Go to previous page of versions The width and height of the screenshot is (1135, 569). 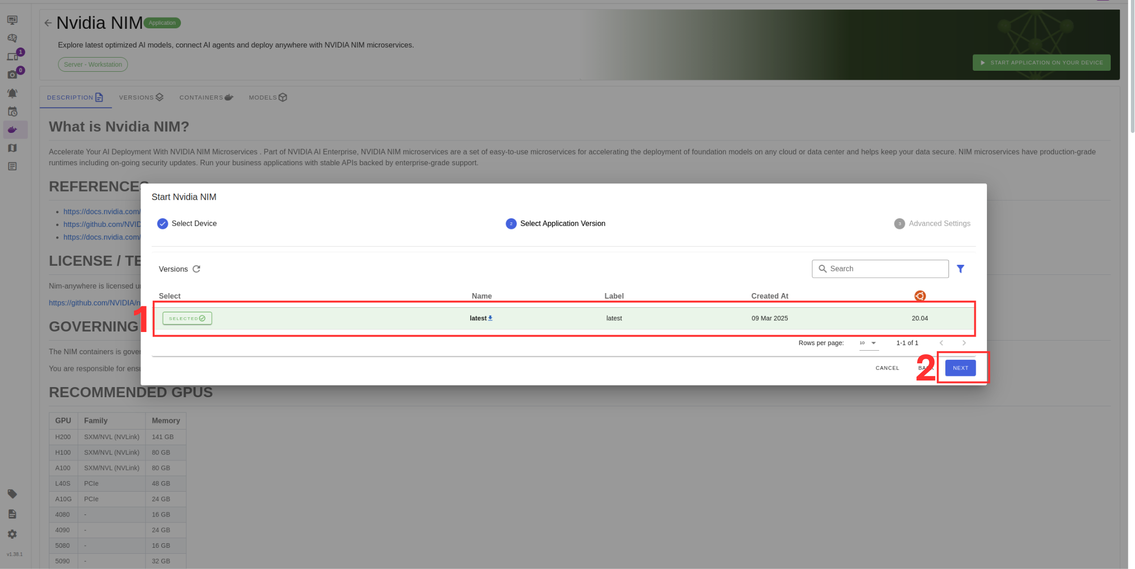pos(941,343)
